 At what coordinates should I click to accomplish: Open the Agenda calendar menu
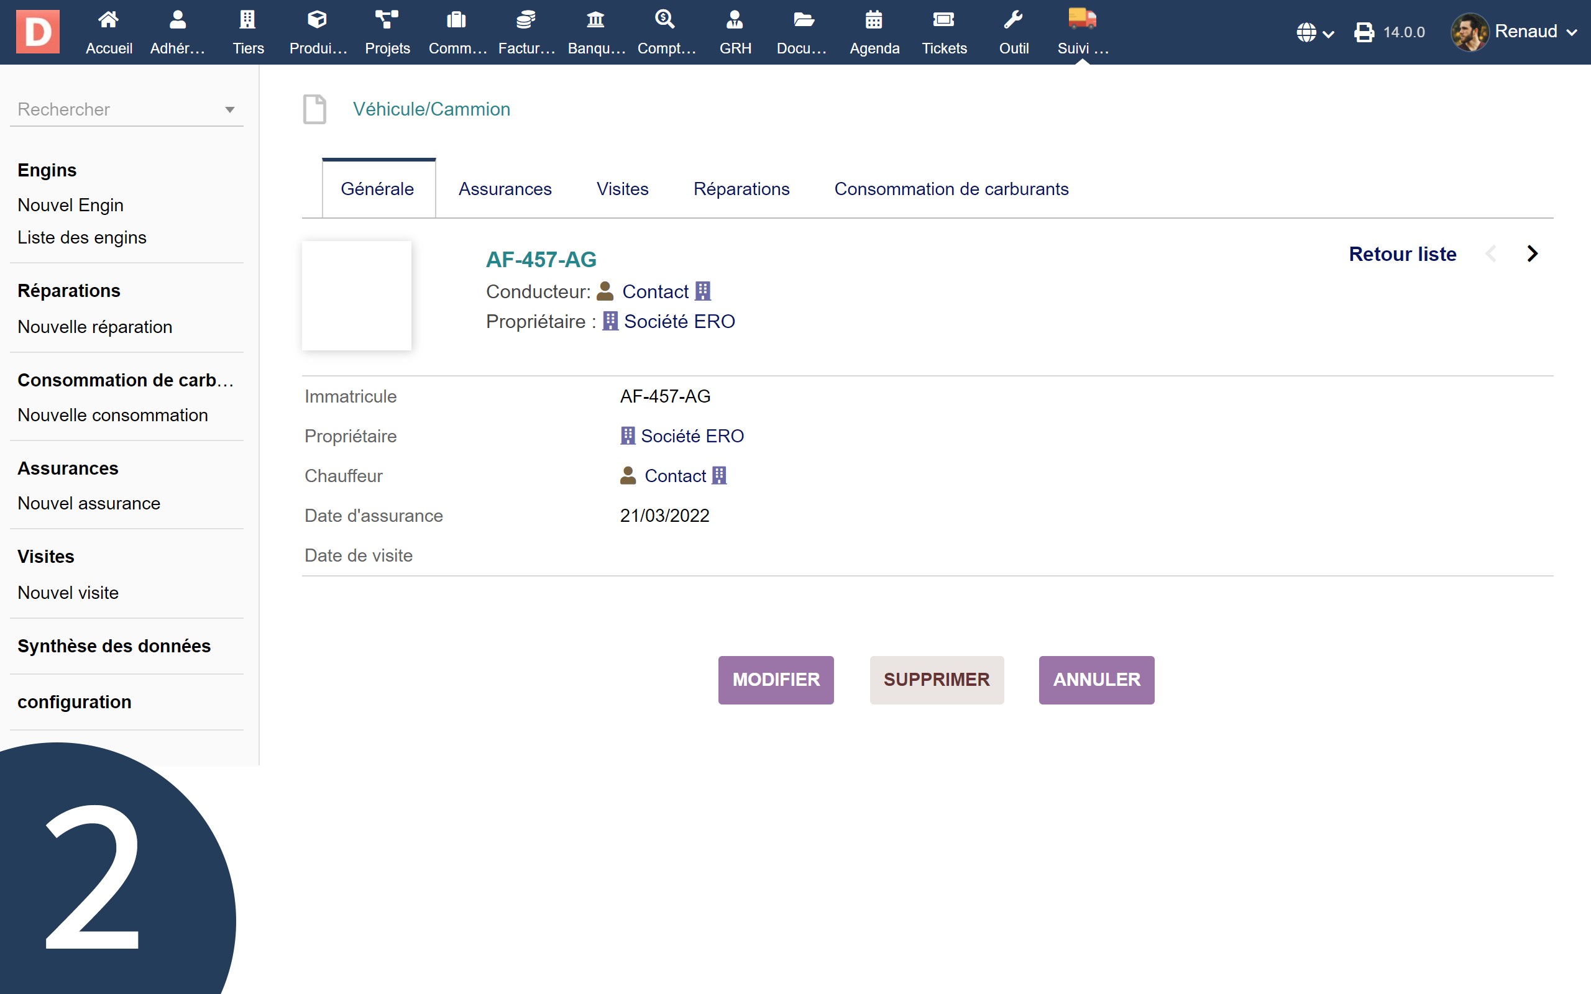coord(874,32)
